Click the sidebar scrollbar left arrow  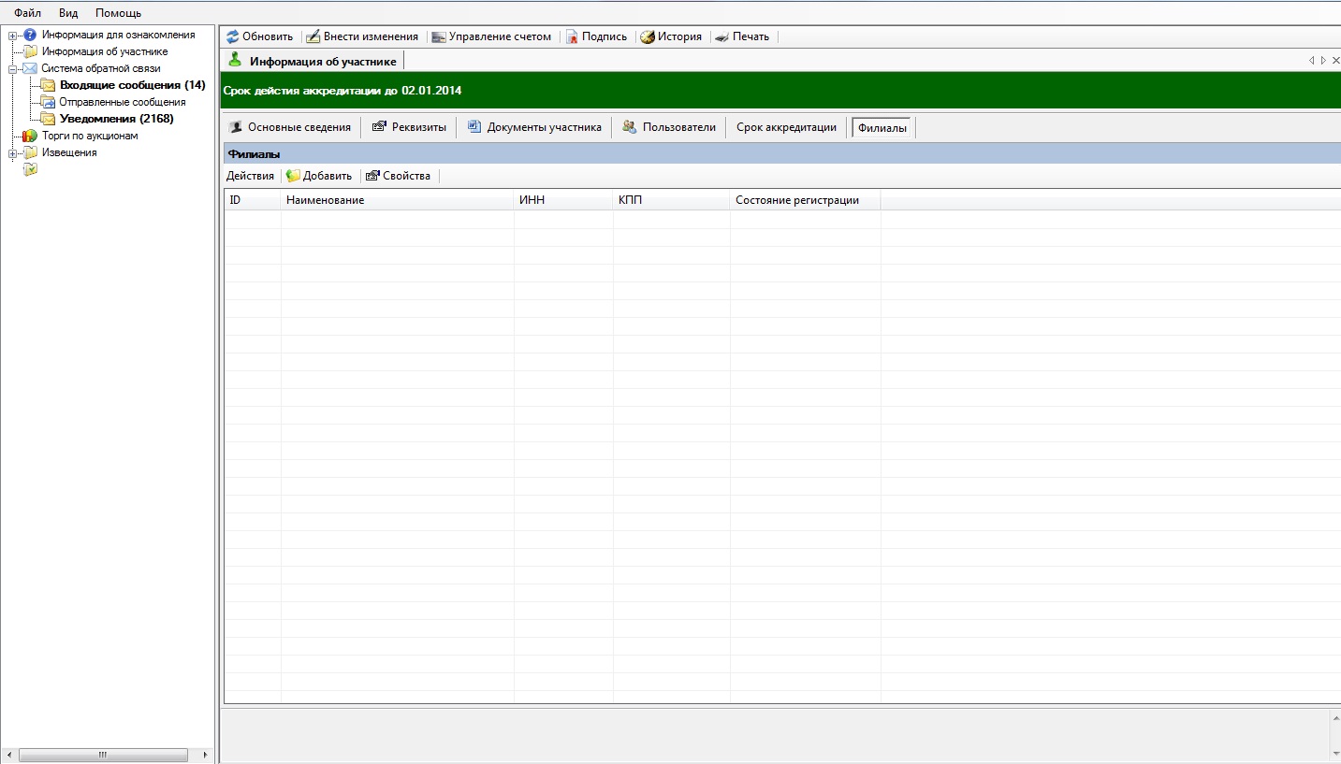point(7,755)
